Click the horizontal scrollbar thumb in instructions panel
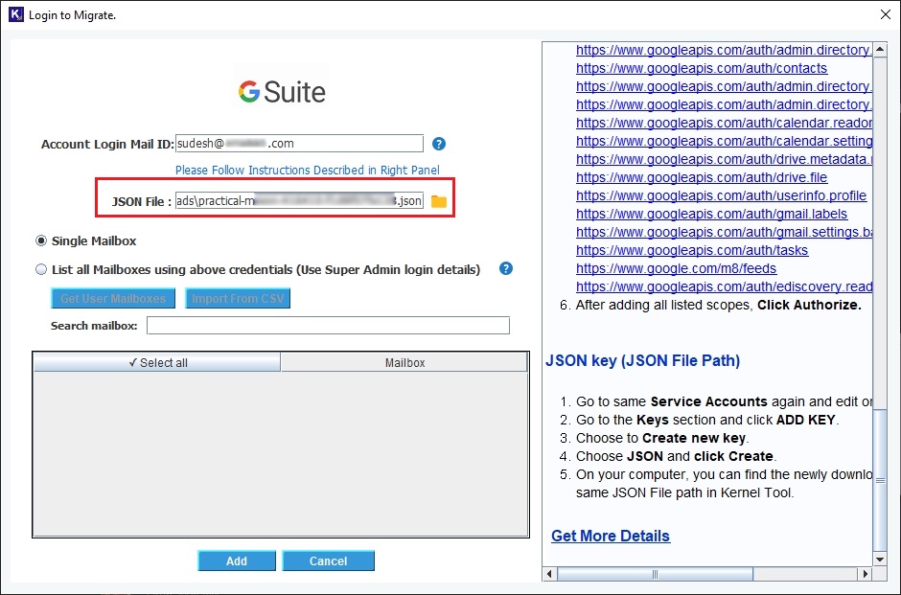 (x=655, y=574)
